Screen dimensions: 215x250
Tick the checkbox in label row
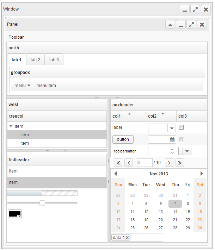pyautogui.click(x=181, y=127)
